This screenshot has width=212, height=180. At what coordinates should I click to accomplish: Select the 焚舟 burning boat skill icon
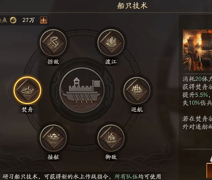click(x=27, y=90)
